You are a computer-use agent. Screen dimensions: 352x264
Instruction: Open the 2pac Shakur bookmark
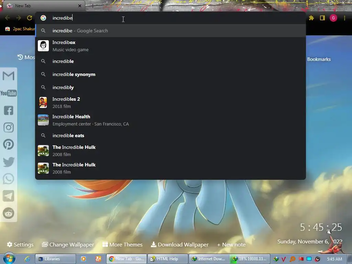click(x=20, y=29)
